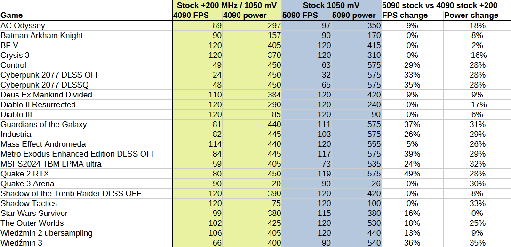Click 4090 power value 157 for Batman
The height and width of the screenshot is (247, 511).
coord(252,35)
